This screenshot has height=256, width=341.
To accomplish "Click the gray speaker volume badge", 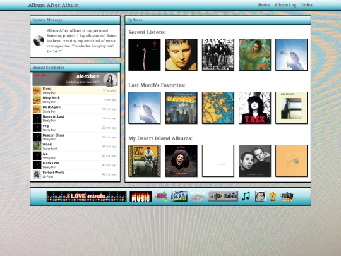I will coord(223,197).
